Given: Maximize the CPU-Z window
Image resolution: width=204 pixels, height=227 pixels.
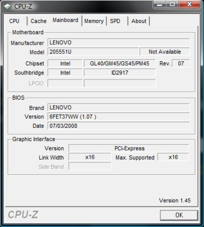Looking at the screenshot, I should click(x=172, y=4).
